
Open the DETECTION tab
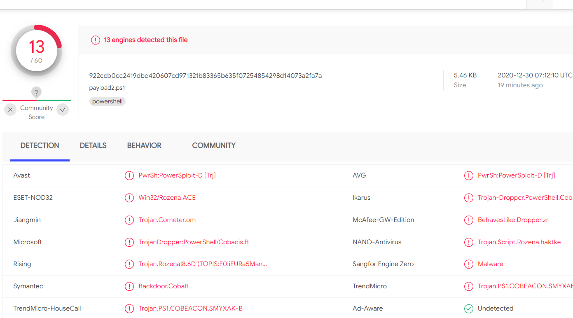click(40, 145)
